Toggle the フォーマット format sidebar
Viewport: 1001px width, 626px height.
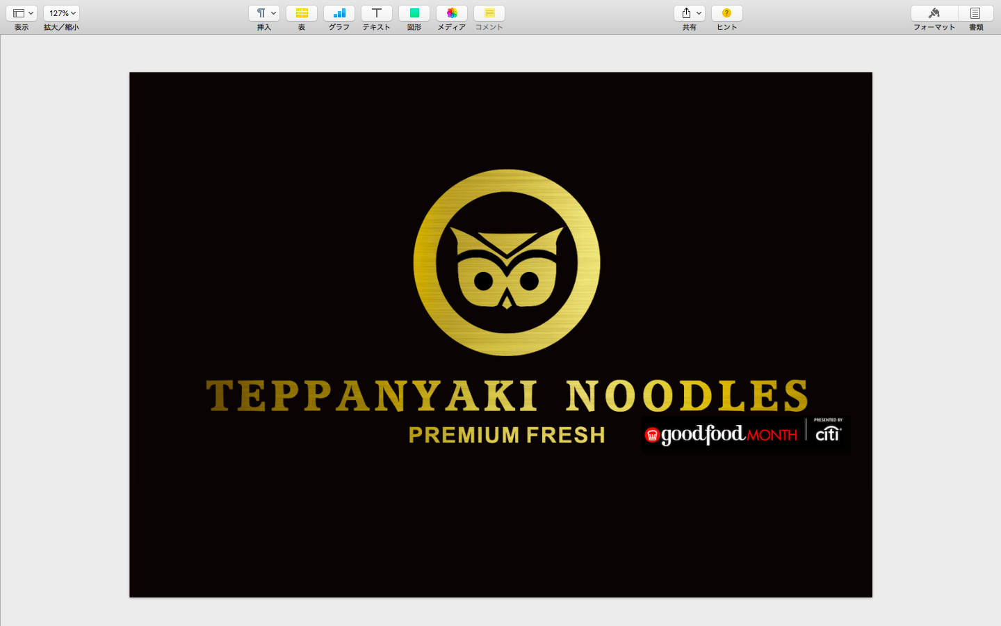click(x=934, y=13)
